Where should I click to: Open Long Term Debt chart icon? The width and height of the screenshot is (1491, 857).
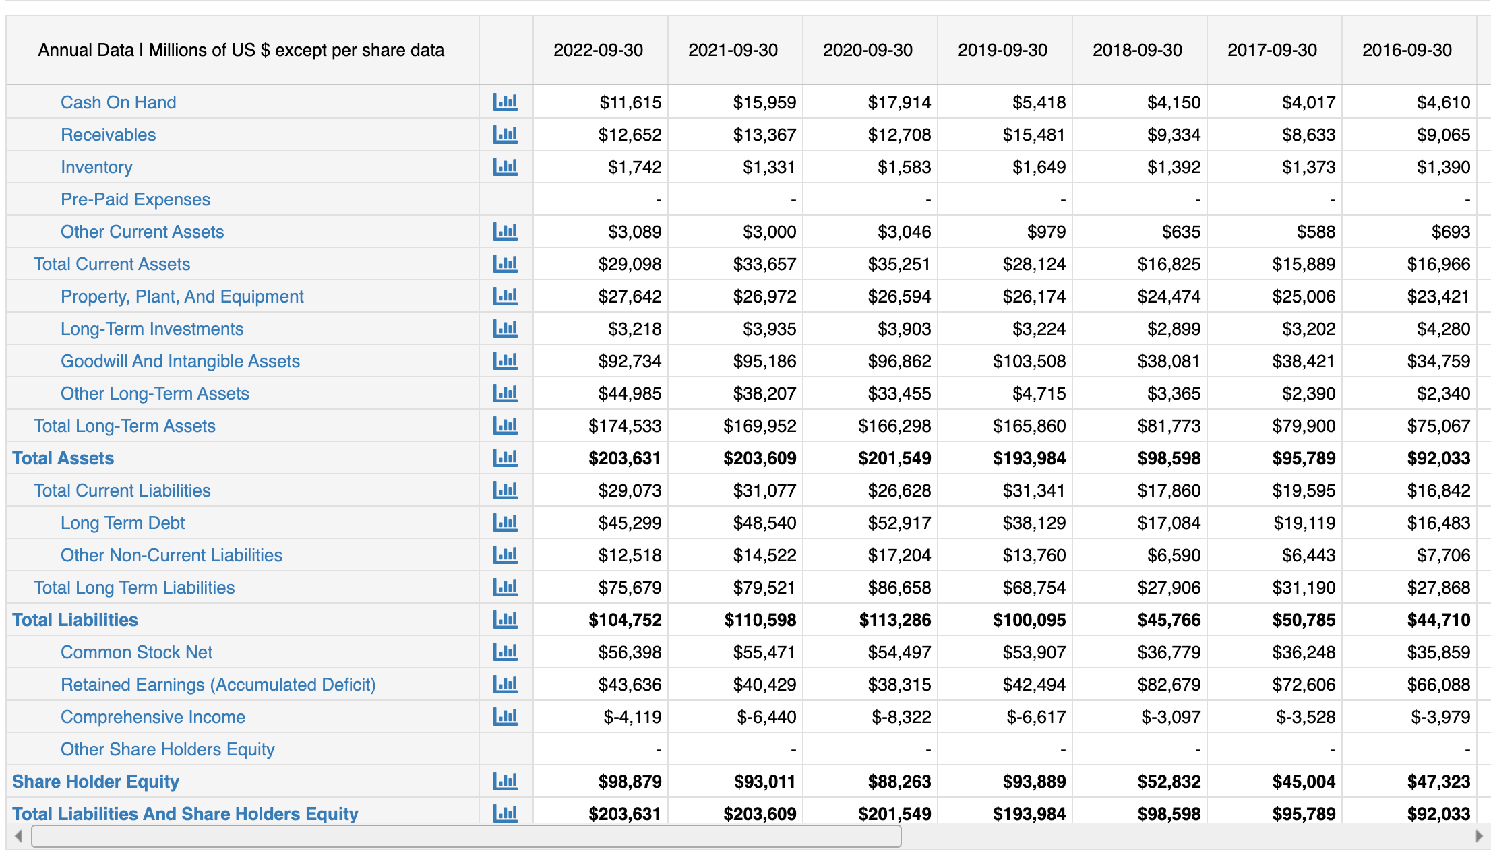[505, 523]
